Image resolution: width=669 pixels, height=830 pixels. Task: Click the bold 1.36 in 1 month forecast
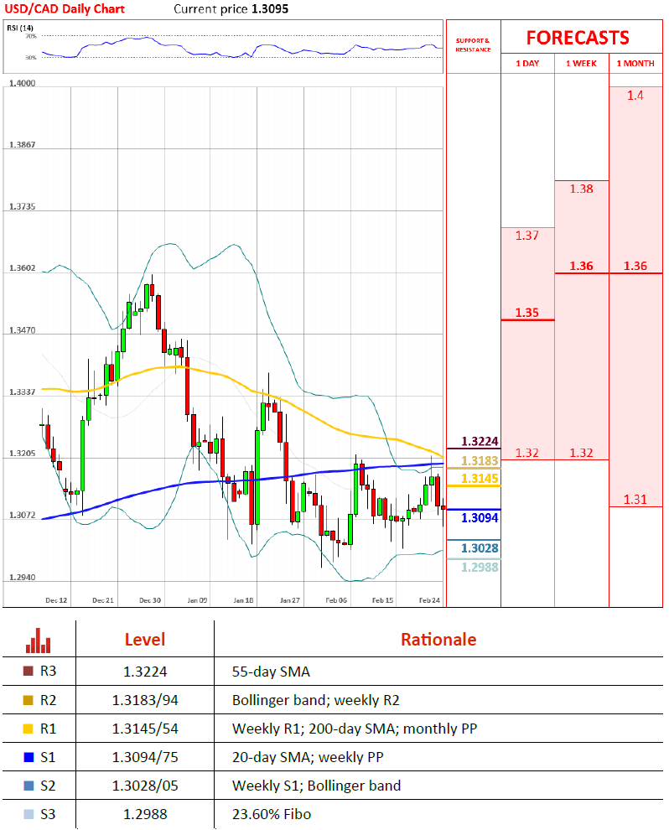(635, 266)
